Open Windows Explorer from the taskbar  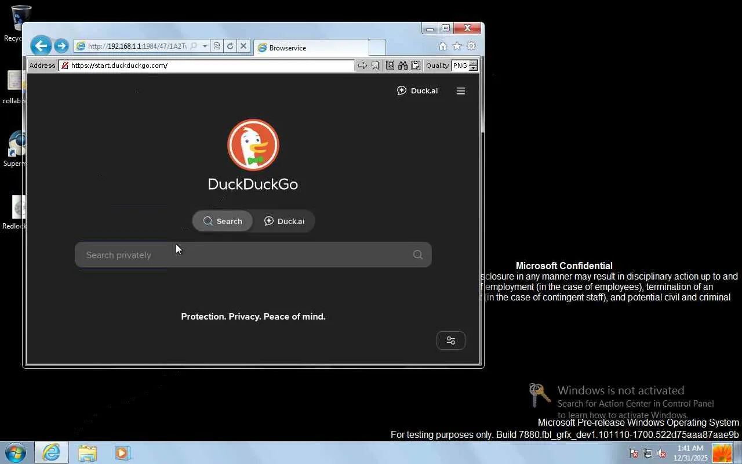coord(88,452)
